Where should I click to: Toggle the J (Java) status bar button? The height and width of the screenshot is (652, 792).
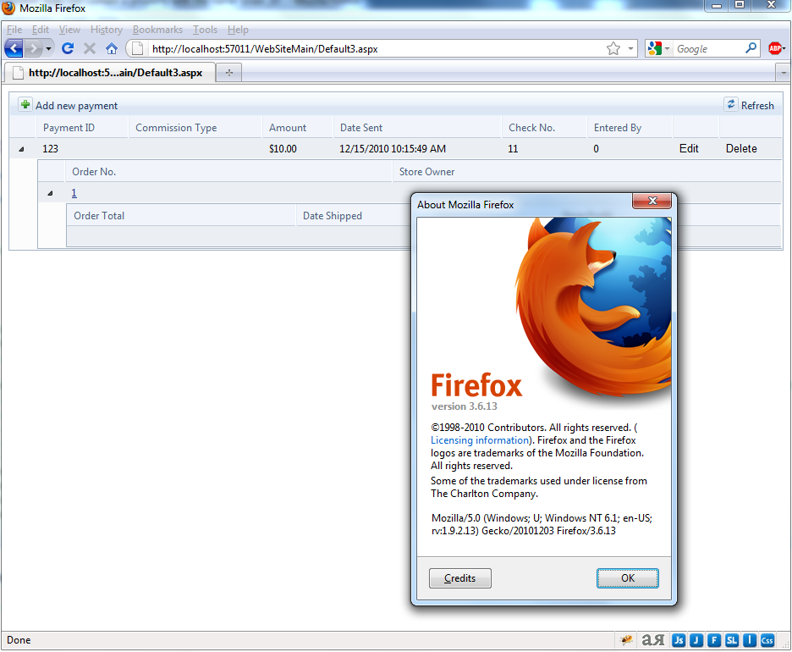point(696,640)
